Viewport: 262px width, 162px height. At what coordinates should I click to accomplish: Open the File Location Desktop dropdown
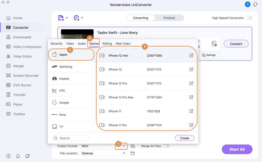pyautogui.click(x=104, y=153)
